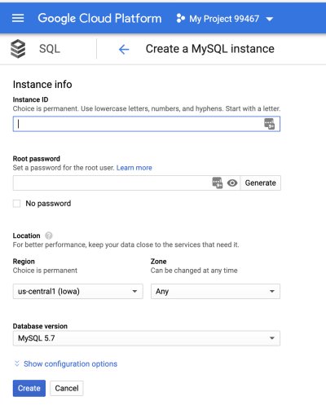326x414 pixels.
Task: Click the SQL section title
Action: click(50, 49)
